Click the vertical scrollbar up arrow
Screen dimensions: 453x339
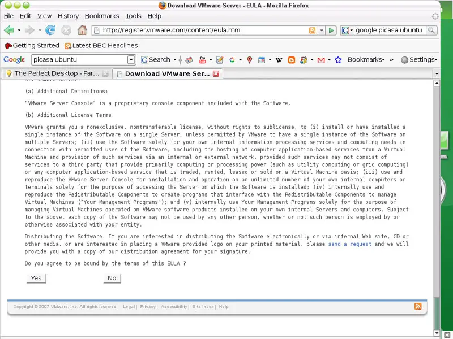coord(437,83)
